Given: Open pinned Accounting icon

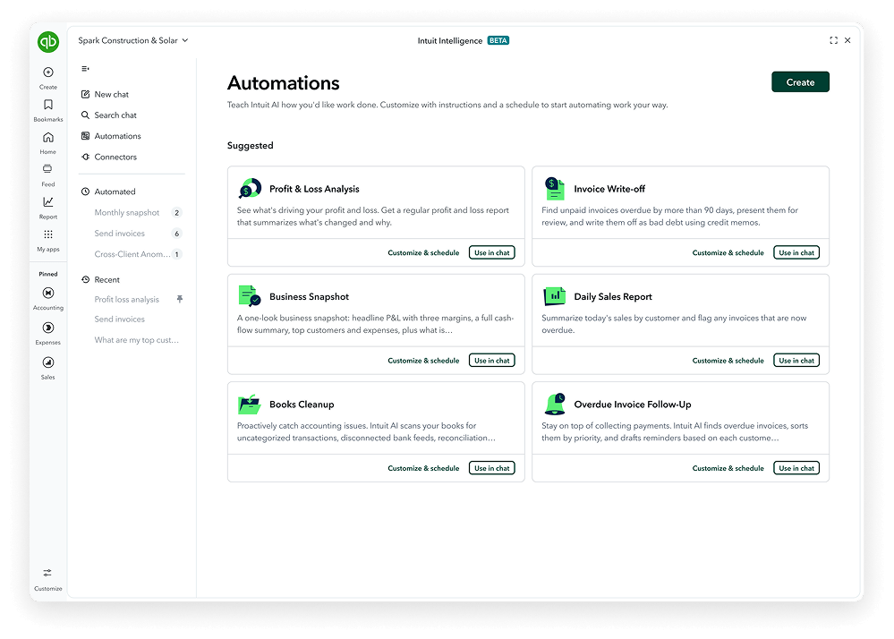Looking at the screenshot, I should 48,293.
